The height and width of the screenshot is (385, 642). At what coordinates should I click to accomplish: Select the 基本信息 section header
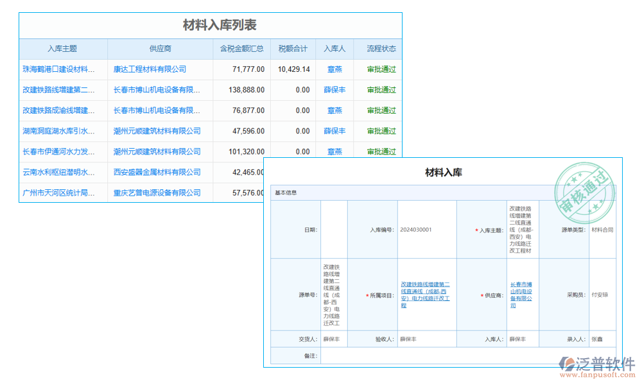coord(287,191)
